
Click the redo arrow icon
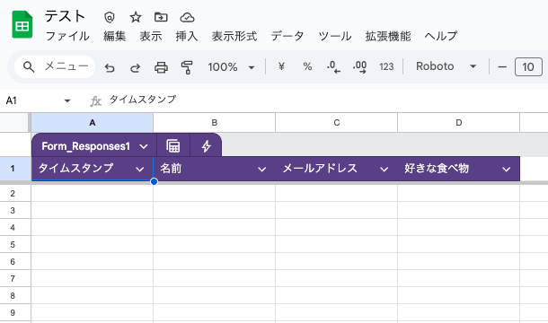(136, 67)
